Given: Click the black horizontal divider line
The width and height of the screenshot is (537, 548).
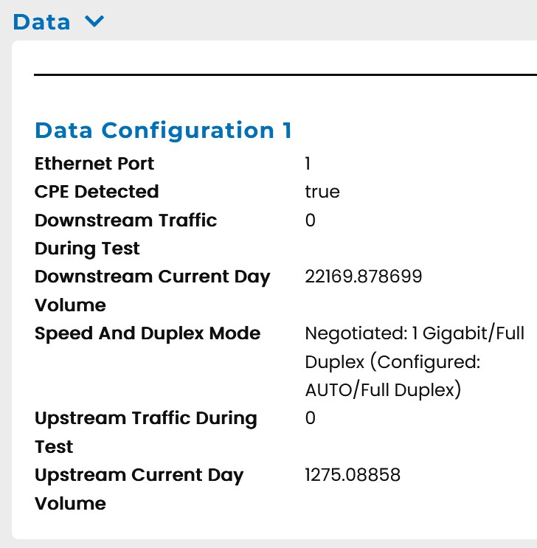Looking at the screenshot, I should (x=285, y=74).
